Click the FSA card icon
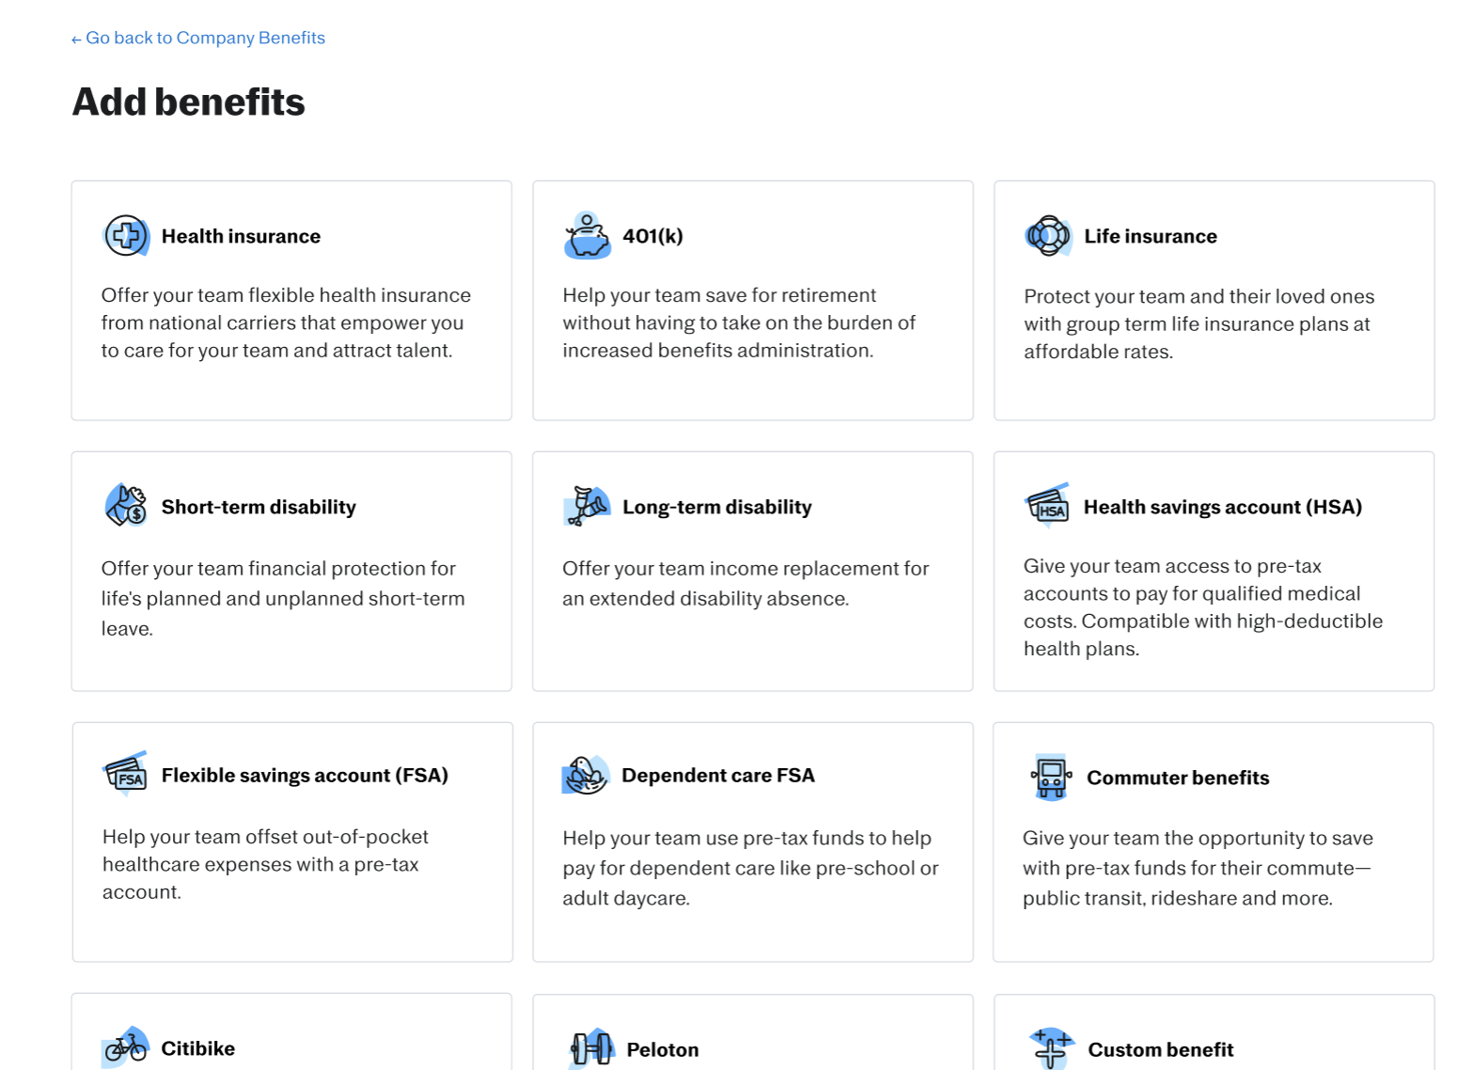Screen dimensions: 1474x1070 126,775
